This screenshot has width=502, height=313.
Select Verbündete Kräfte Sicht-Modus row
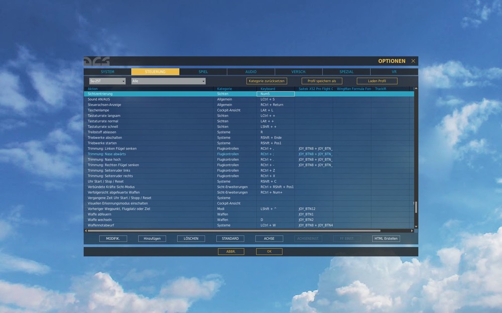pyautogui.click(x=249, y=187)
